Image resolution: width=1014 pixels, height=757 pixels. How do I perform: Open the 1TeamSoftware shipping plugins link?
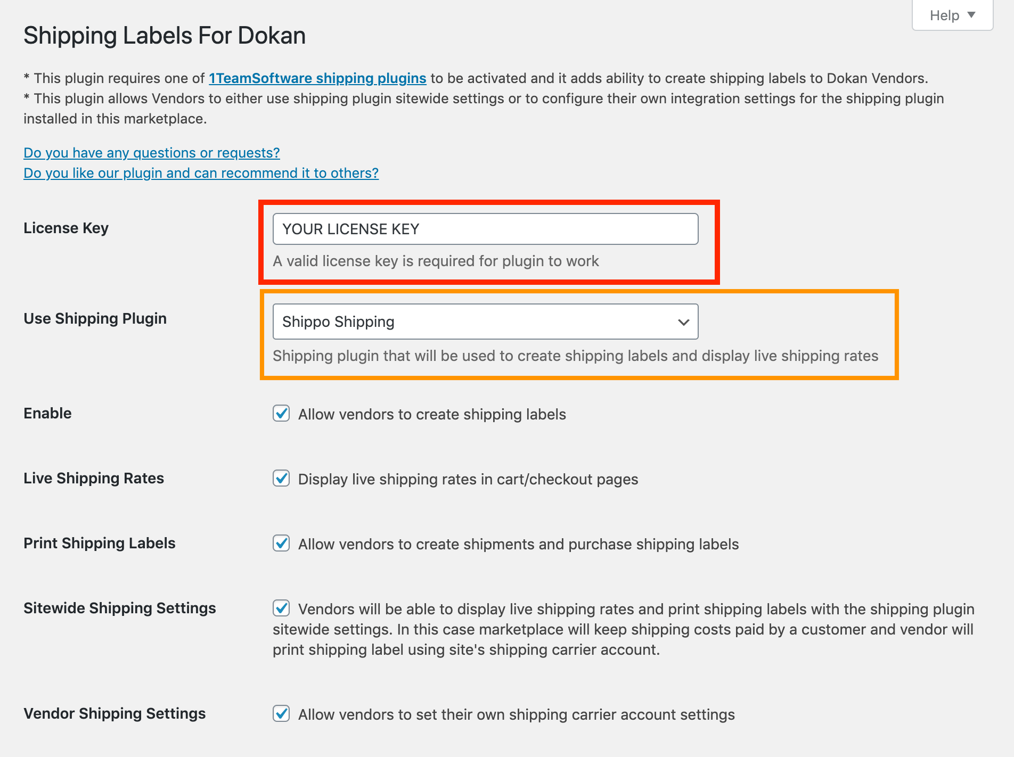(x=317, y=78)
